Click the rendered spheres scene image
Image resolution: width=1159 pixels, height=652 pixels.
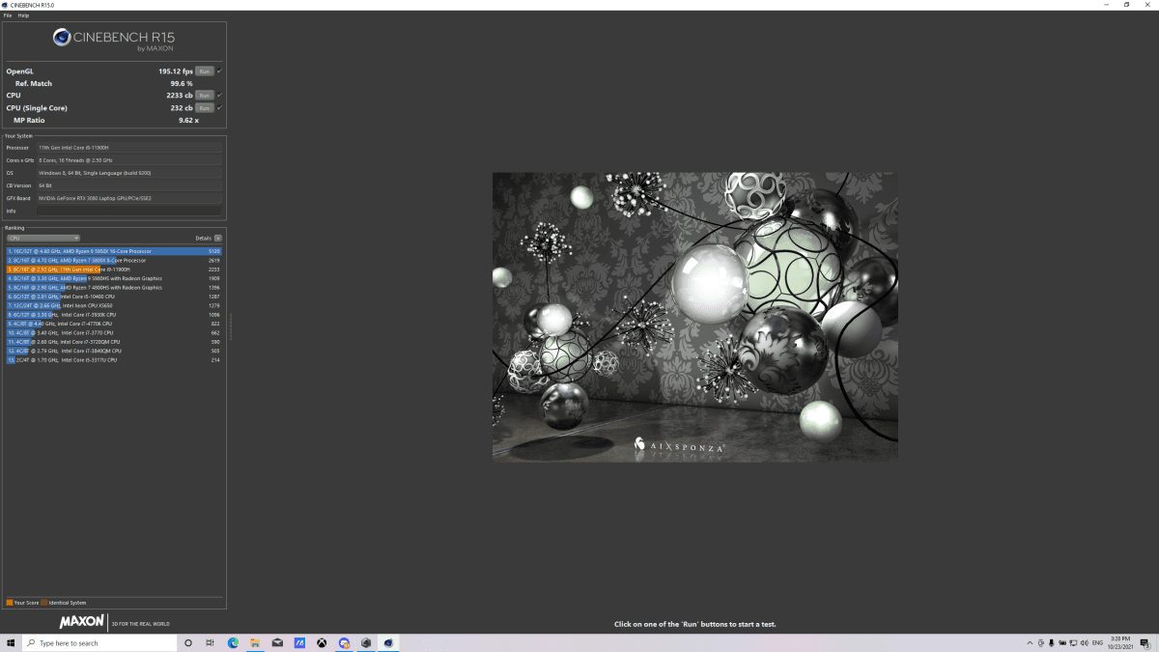(695, 317)
